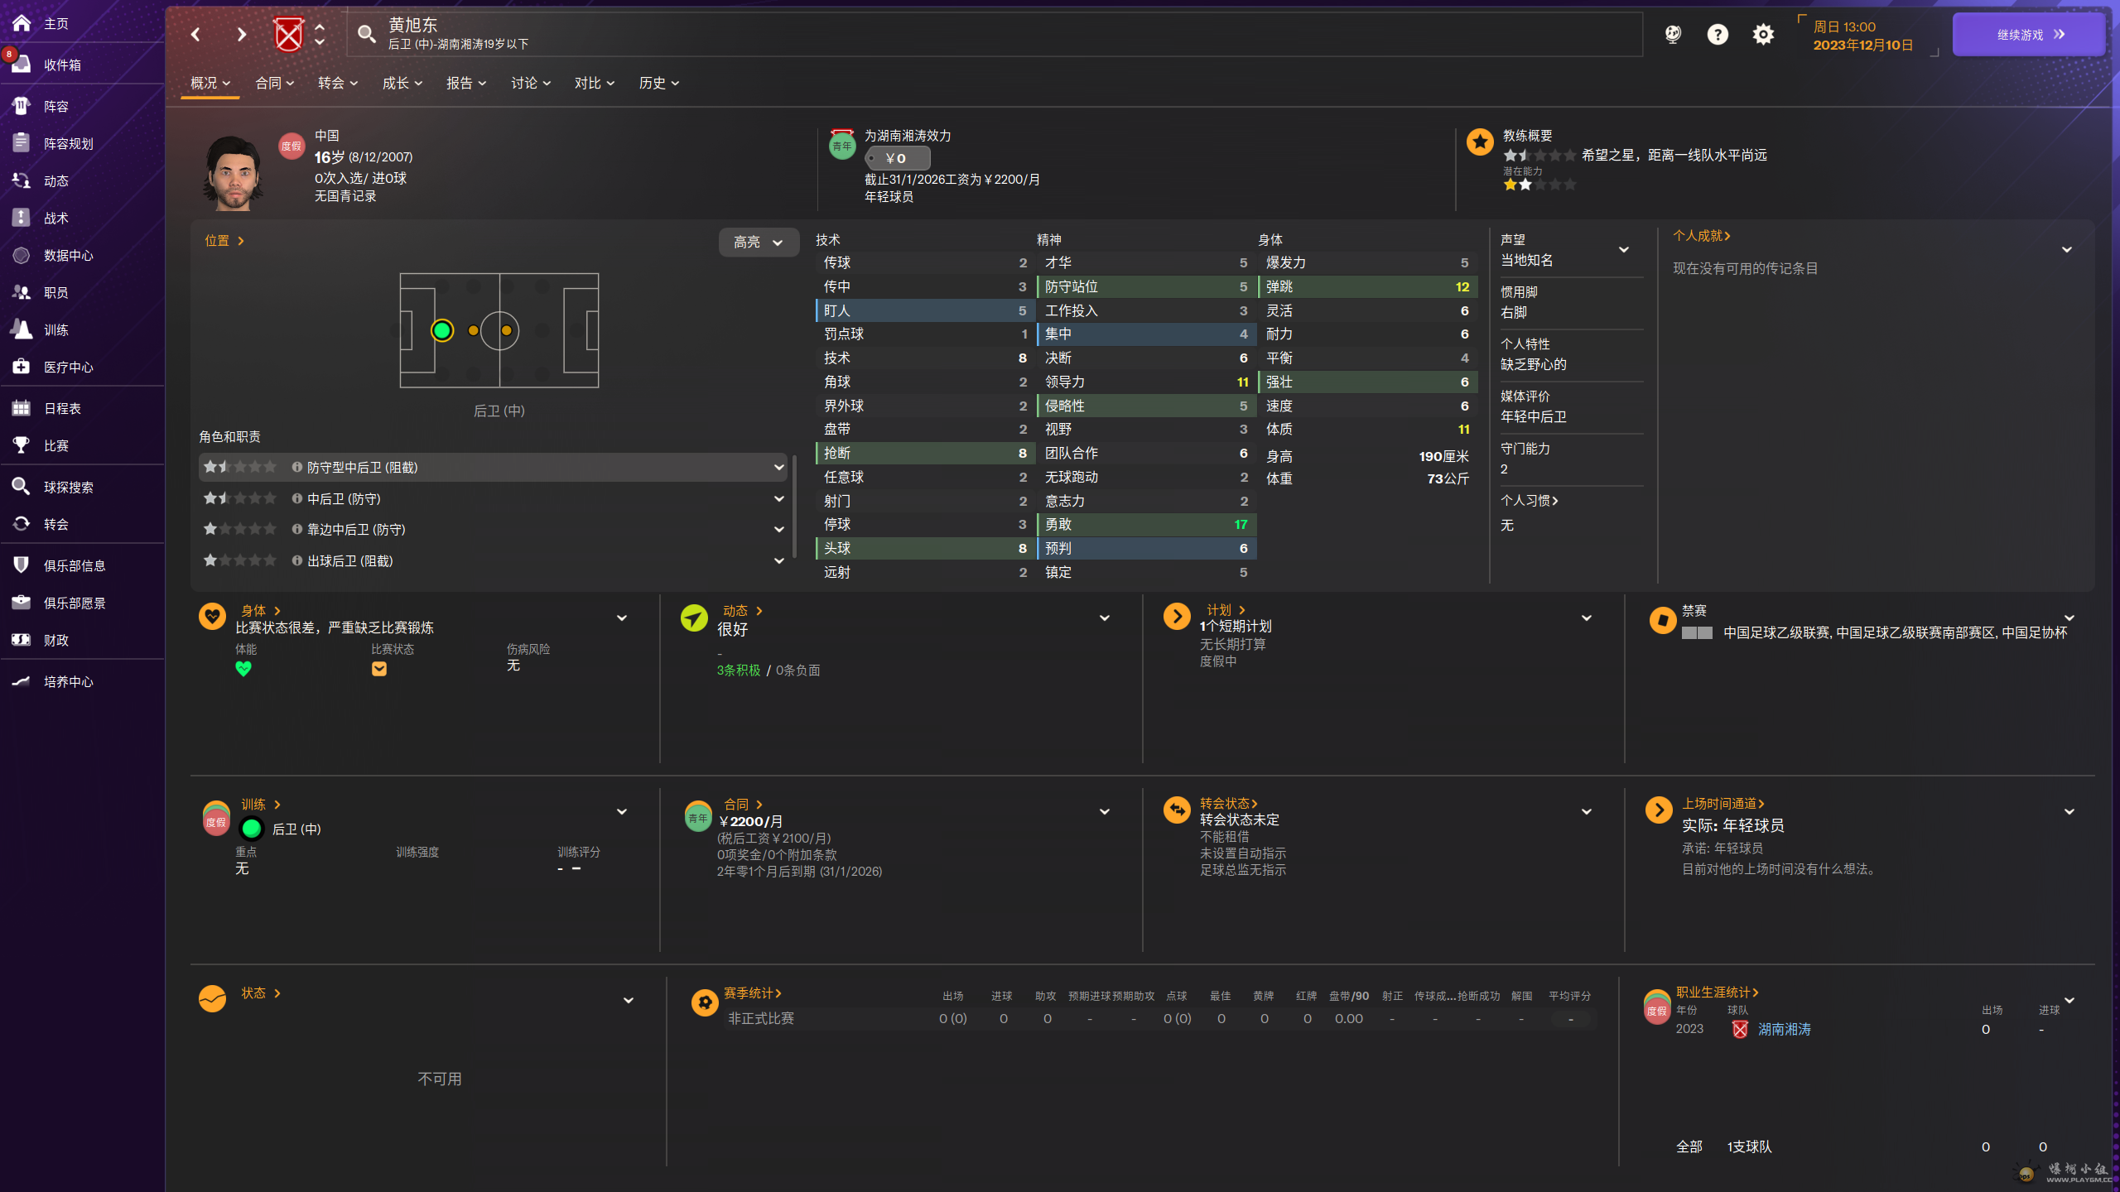Screen dimensions: 2120x1192
Task: Expand the 身体 fitness panel chevron
Action: [622, 618]
